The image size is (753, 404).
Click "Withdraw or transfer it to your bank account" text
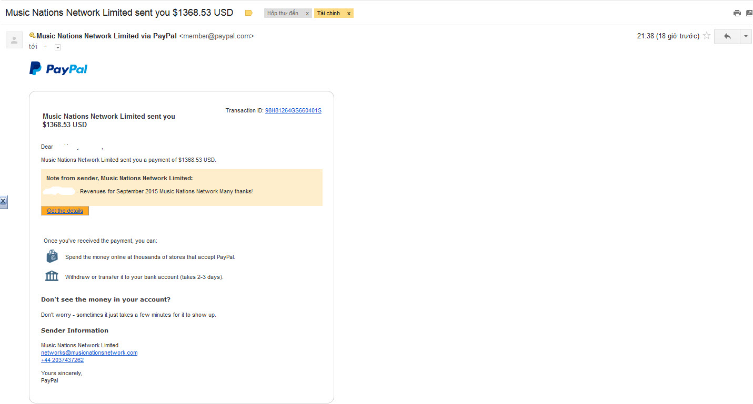(144, 277)
